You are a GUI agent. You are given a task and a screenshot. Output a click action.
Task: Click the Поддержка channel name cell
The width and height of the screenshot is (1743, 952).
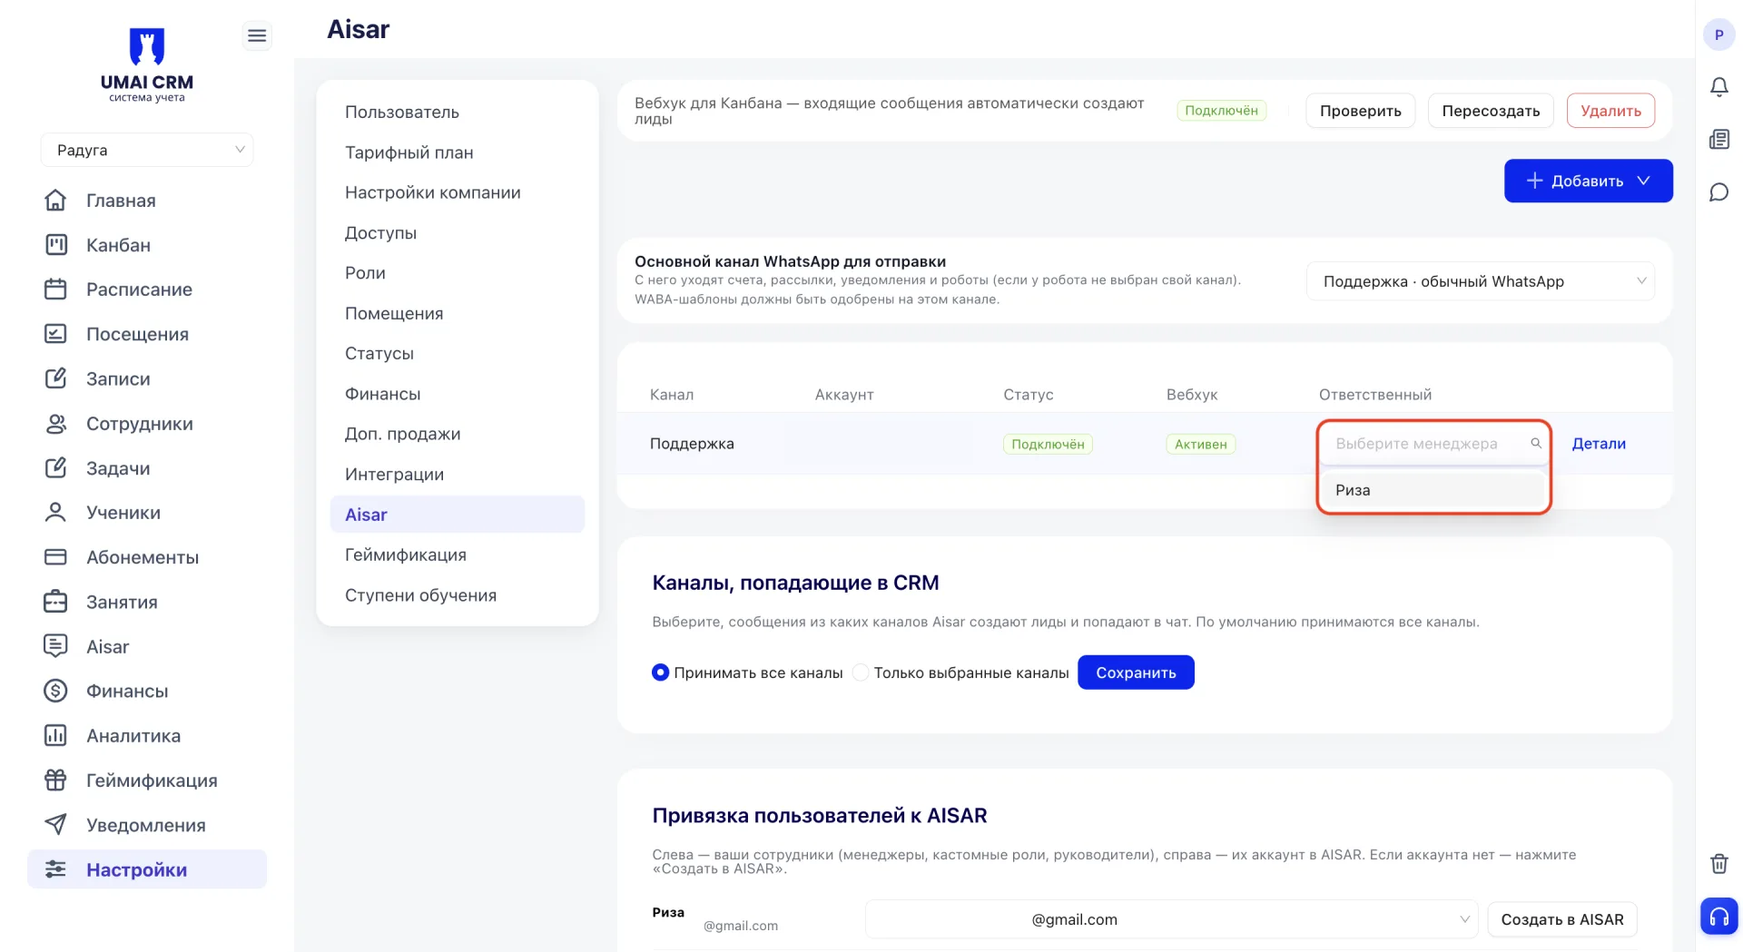point(692,444)
